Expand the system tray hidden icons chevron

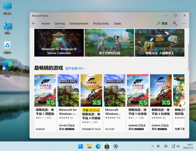pos(153,146)
